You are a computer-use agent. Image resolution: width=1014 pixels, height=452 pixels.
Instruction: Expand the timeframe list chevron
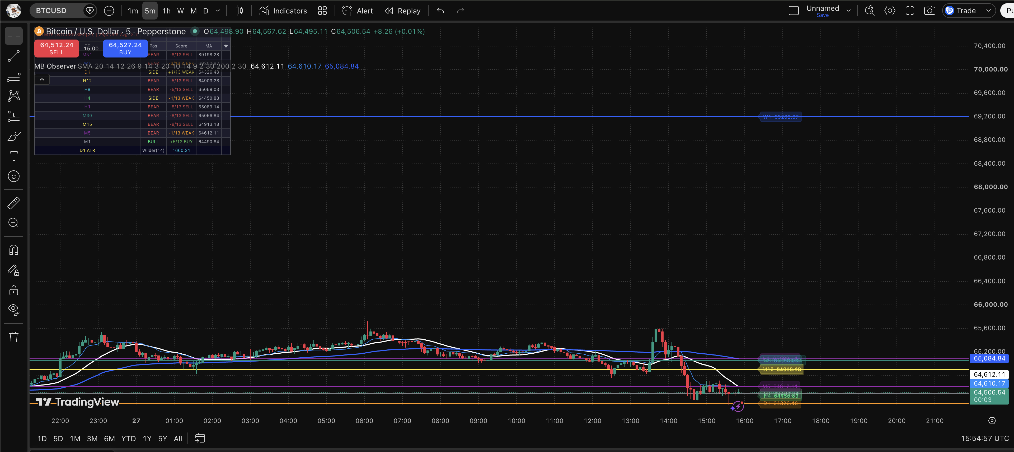pyautogui.click(x=218, y=11)
